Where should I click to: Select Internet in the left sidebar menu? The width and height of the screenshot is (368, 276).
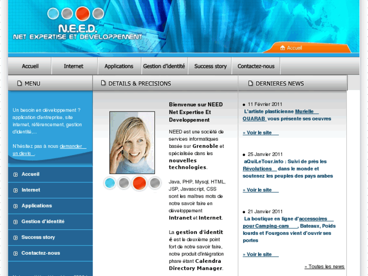click(51, 190)
